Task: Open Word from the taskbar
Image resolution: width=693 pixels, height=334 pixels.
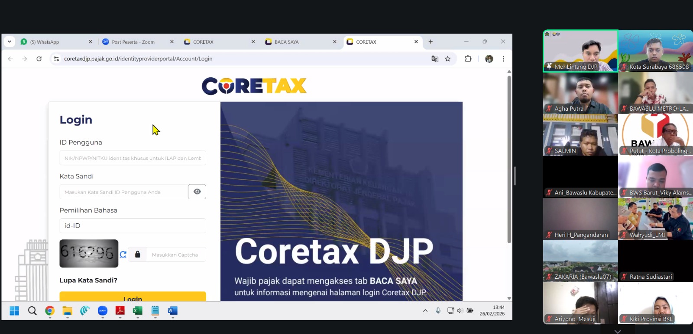Action: (x=172, y=311)
